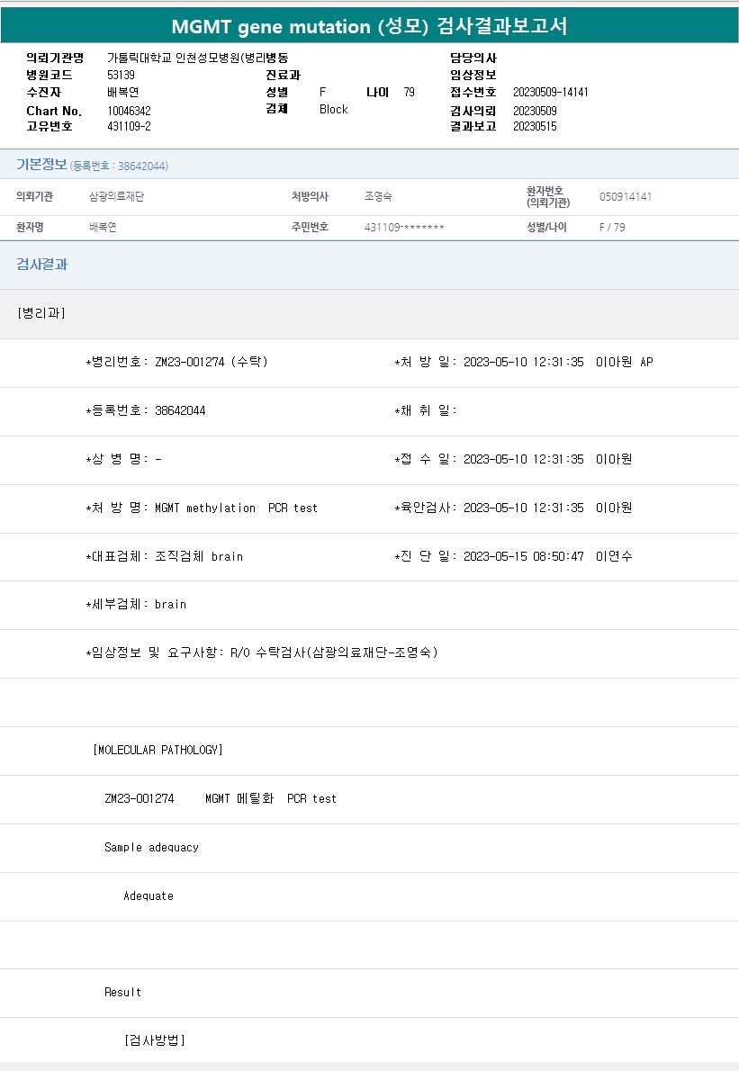Click the 병리번호 ZM23-001274 (수탁) line

176,362
